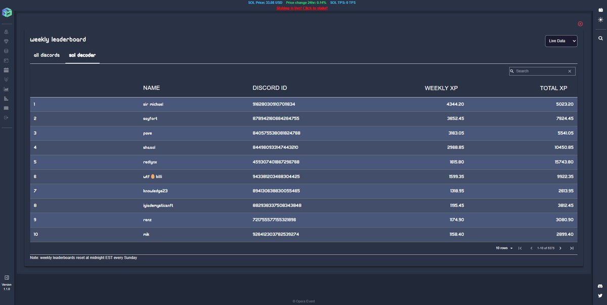Screen dimensions: 607x305
Task: Select the name sir michael
Action: click(x=153, y=104)
